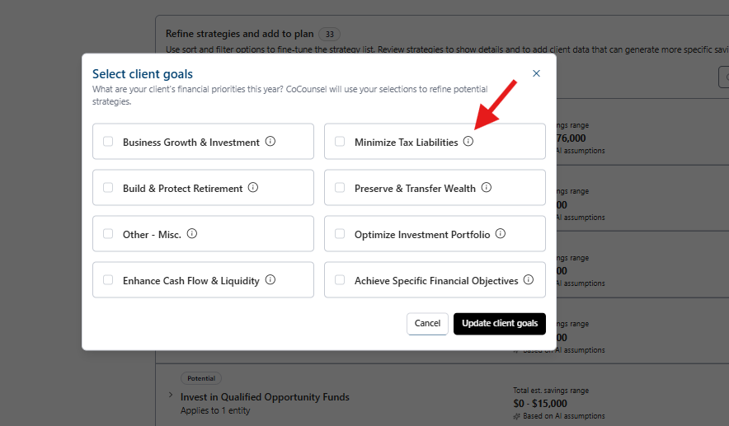
Task: Enable Achieve Specific Financial Objectives checkbox
Action: (x=340, y=280)
